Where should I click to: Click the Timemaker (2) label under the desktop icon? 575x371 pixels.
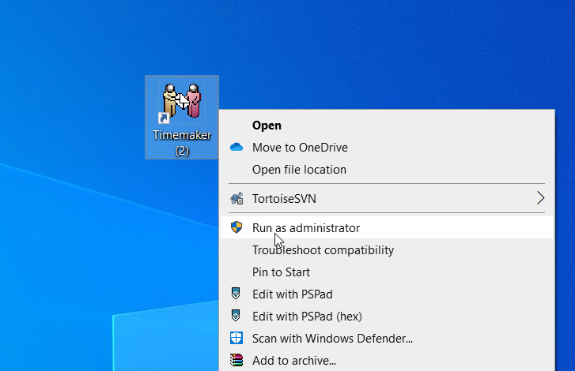click(182, 143)
